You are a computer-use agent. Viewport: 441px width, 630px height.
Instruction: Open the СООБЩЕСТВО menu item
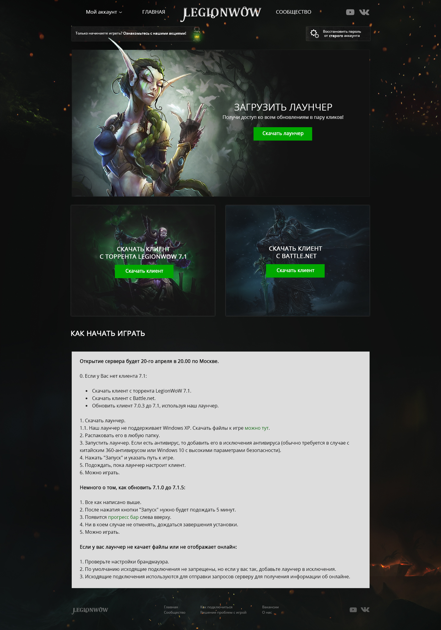click(x=293, y=12)
